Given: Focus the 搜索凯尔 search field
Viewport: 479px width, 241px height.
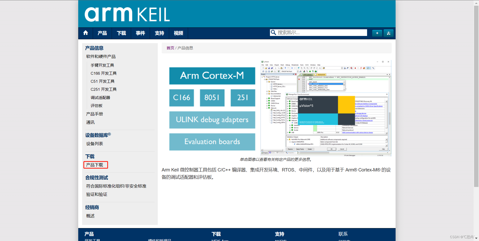Looking at the screenshot, I should click(x=318, y=33).
